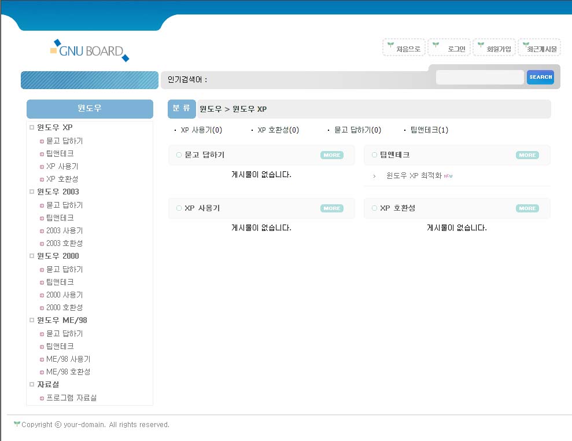Open the 윈도우 XP 최적화 post
This screenshot has width=572, height=441.
(x=414, y=176)
